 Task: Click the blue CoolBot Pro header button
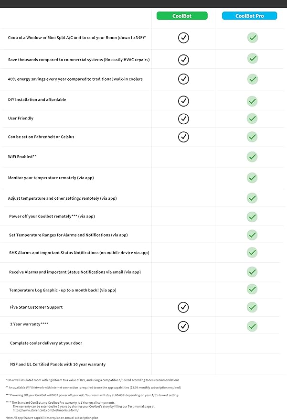(x=250, y=16)
